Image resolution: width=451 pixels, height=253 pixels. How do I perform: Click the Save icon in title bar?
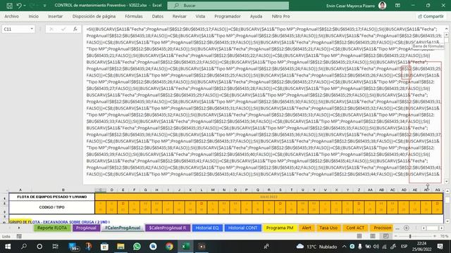9,6
